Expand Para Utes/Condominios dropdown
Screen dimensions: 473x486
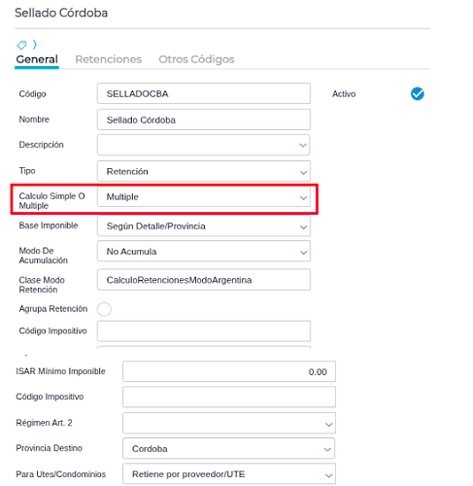pos(229,474)
